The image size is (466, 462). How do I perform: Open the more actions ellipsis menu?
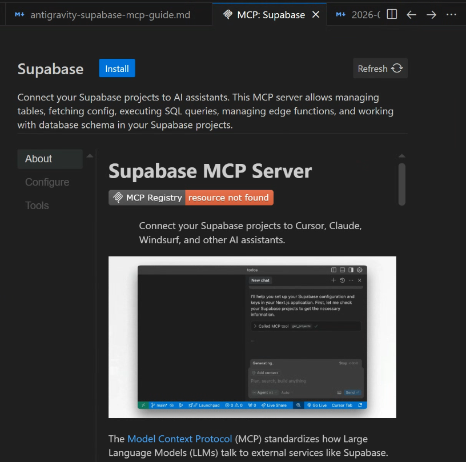tap(451, 14)
